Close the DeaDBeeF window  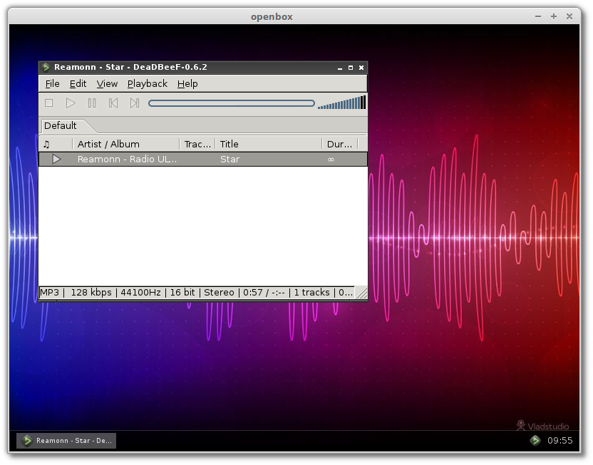click(361, 68)
